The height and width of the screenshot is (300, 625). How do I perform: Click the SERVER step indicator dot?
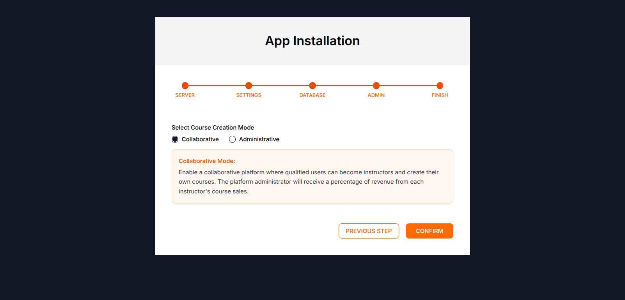pyautogui.click(x=185, y=86)
